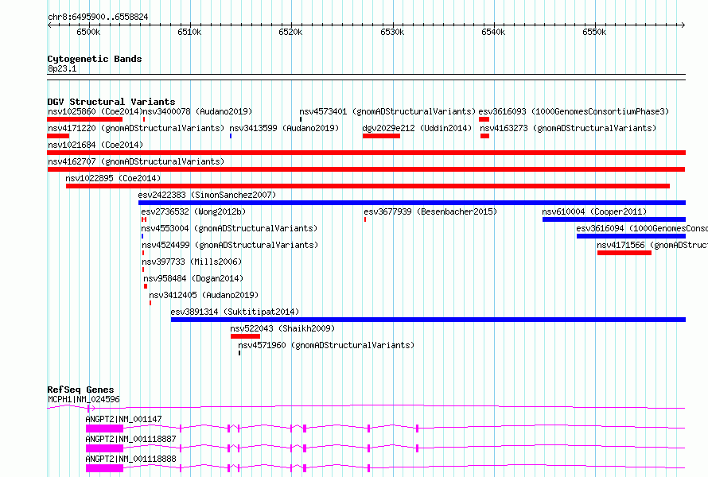This screenshot has width=708, height=477.
Task: Click nsv4171220 gnomADStructuralVariants label
Action: [x=136, y=128]
